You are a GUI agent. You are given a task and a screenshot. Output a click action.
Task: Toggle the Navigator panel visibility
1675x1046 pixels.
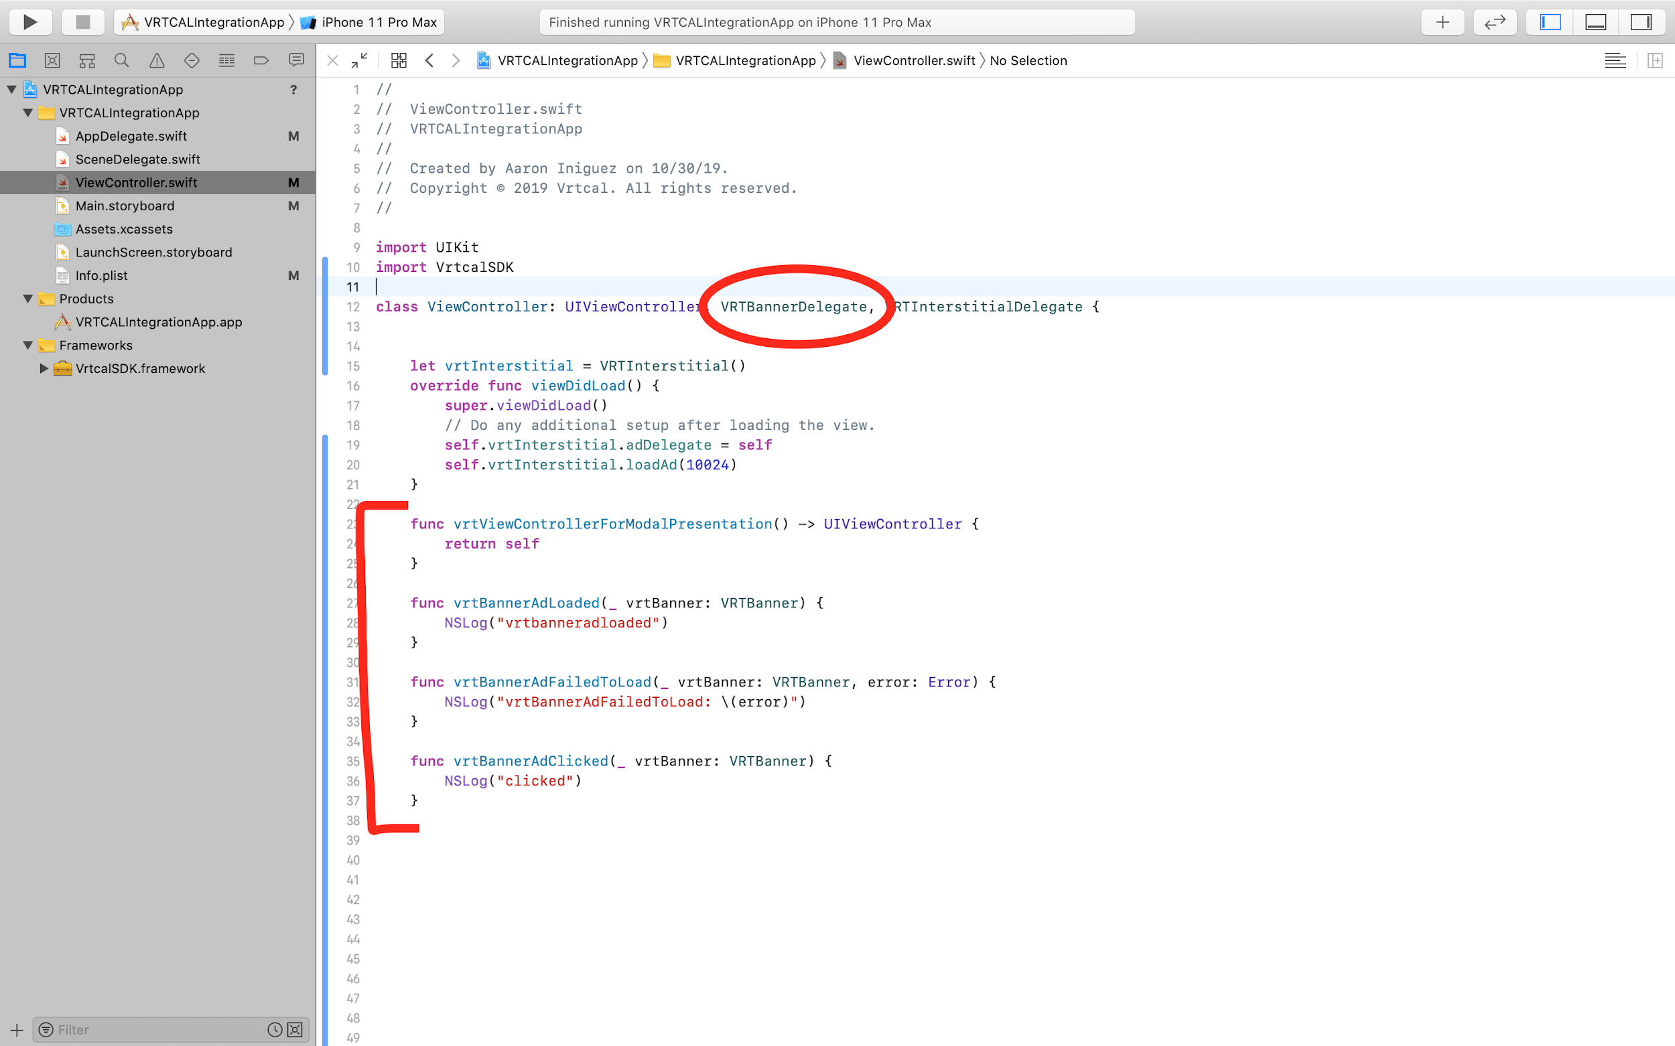pyautogui.click(x=1550, y=22)
